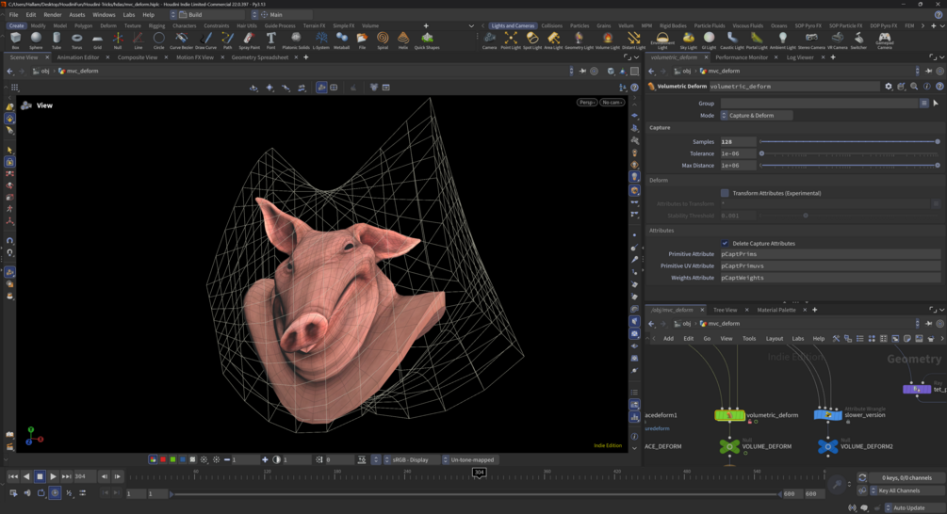Screen dimensions: 947x514
Task: Open the Build desktop dropdown
Action: [206, 14]
